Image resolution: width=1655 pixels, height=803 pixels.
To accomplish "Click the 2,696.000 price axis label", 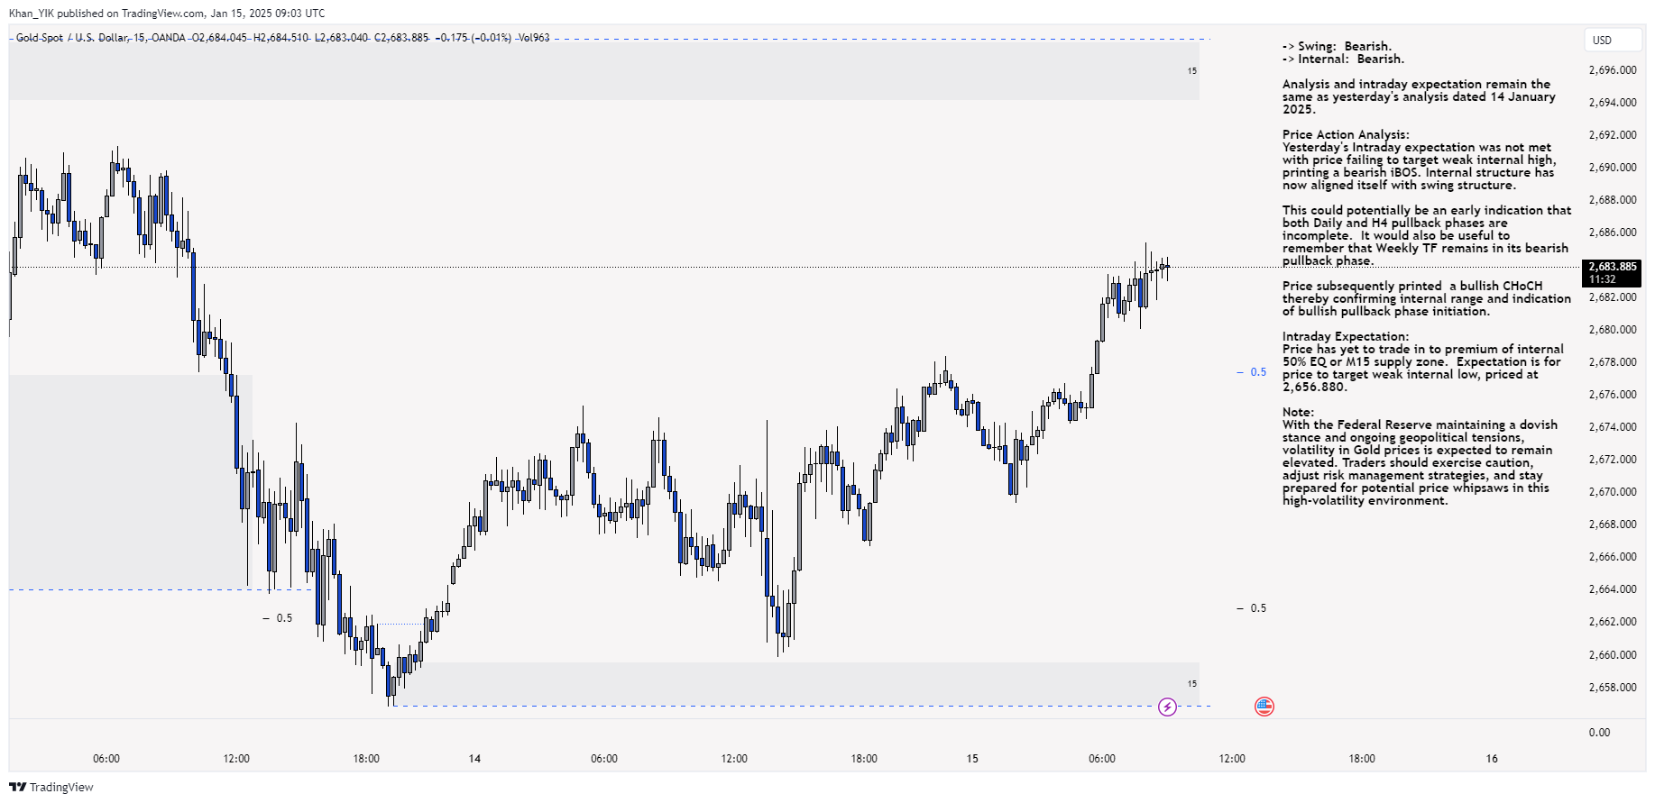I will (1613, 70).
